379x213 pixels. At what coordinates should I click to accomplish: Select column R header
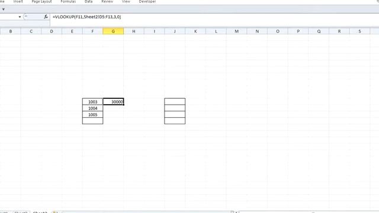339,31
